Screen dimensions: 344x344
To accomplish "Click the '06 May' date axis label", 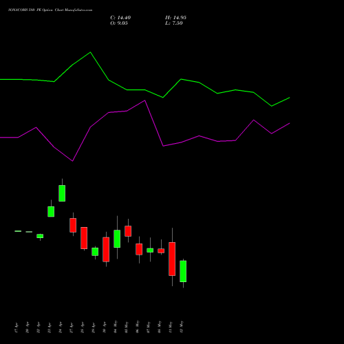I will point(137,327).
